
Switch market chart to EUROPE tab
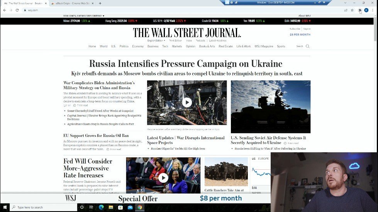click(263, 159)
